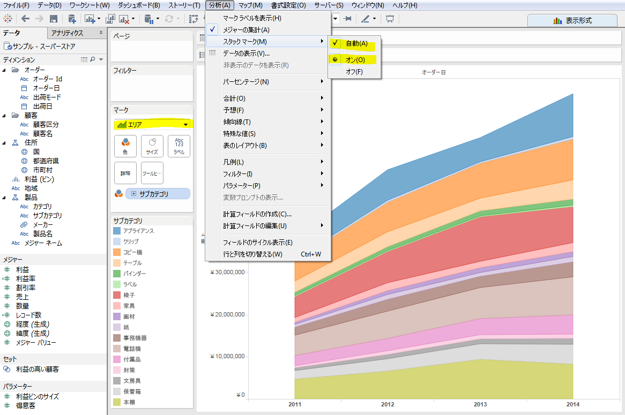Open the データ(D) menu
Viewport: 625px width, 415px height.
pos(49,5)
